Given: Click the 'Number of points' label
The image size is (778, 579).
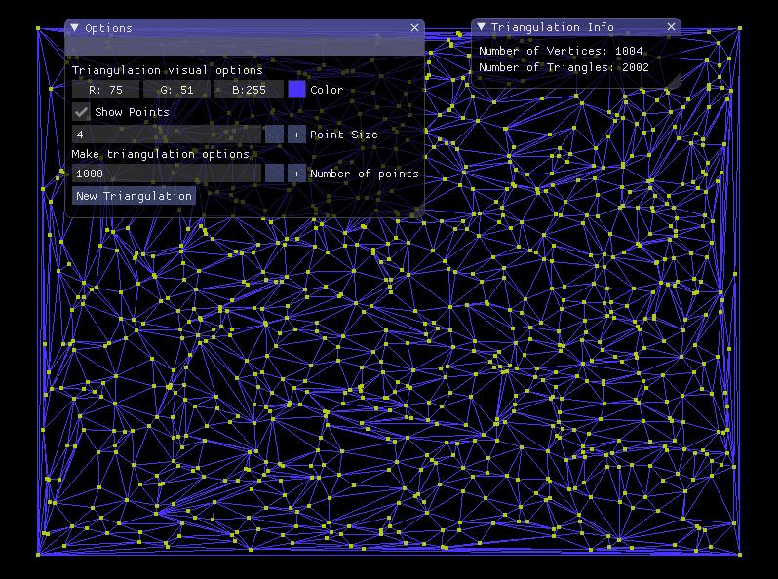Looking at the screenshot, I should 365,174.
